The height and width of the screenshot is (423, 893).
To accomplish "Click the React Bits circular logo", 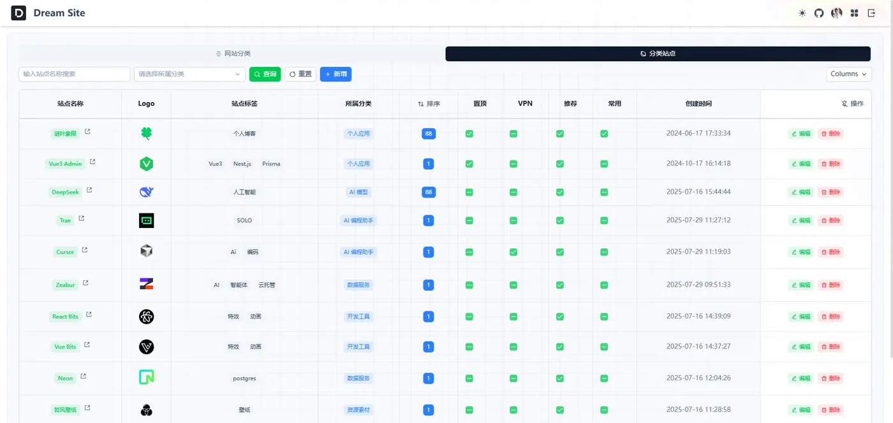I will coord(146,317).
